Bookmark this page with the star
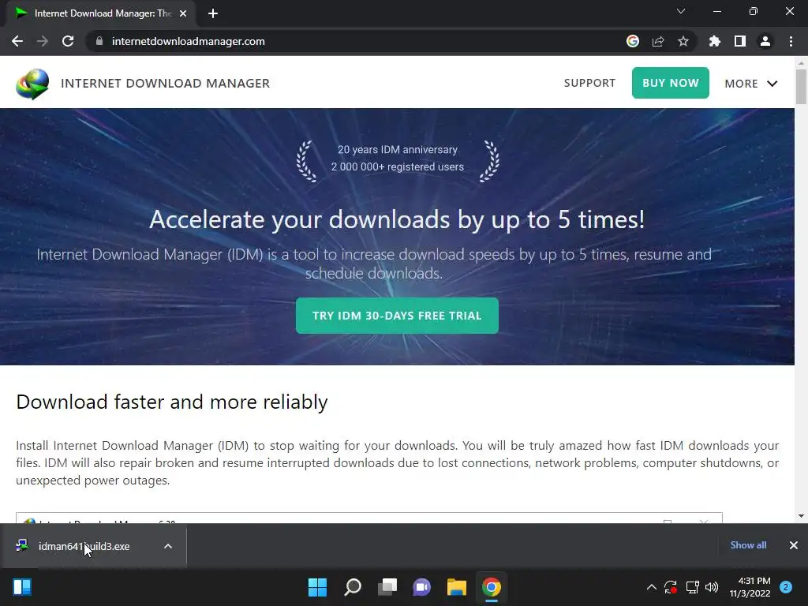Viewport: 808px width, 606px height. point(683,41)
